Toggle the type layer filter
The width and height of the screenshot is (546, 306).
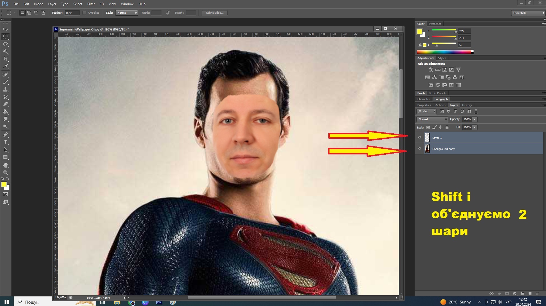click(x=455, y=111)
